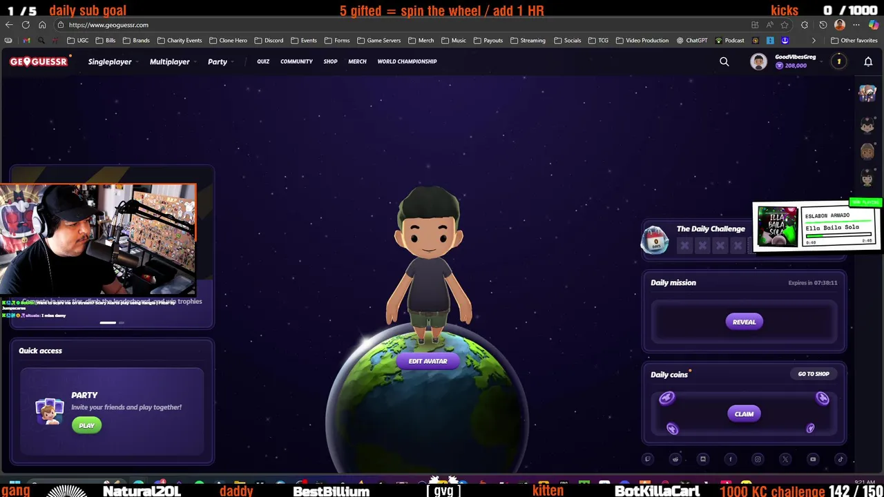Open the Socials bookmark folder

click(x=567, y=40)
